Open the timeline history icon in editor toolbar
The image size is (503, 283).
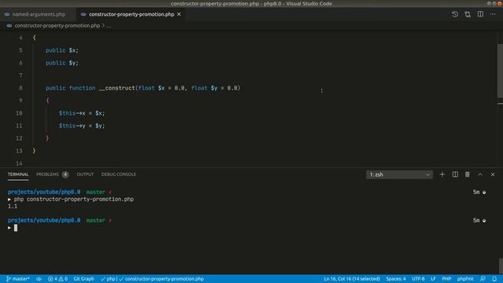455,14
